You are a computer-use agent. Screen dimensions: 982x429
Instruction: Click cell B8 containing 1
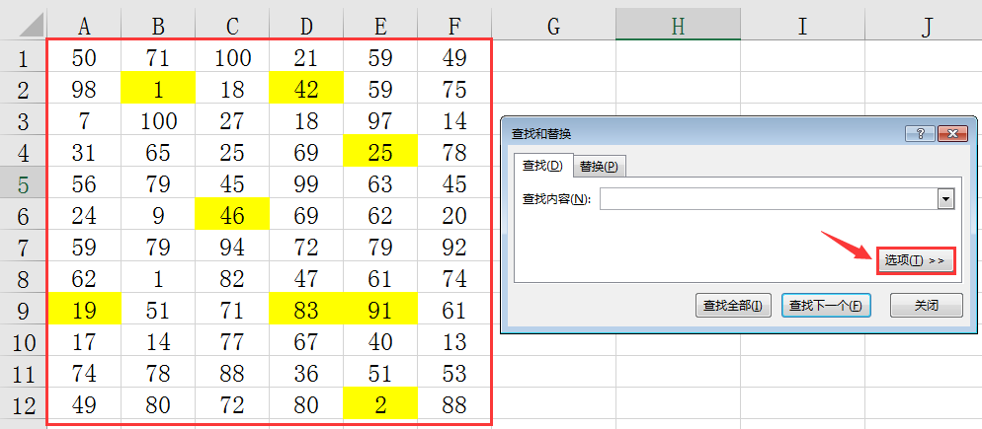click(158, 279)
